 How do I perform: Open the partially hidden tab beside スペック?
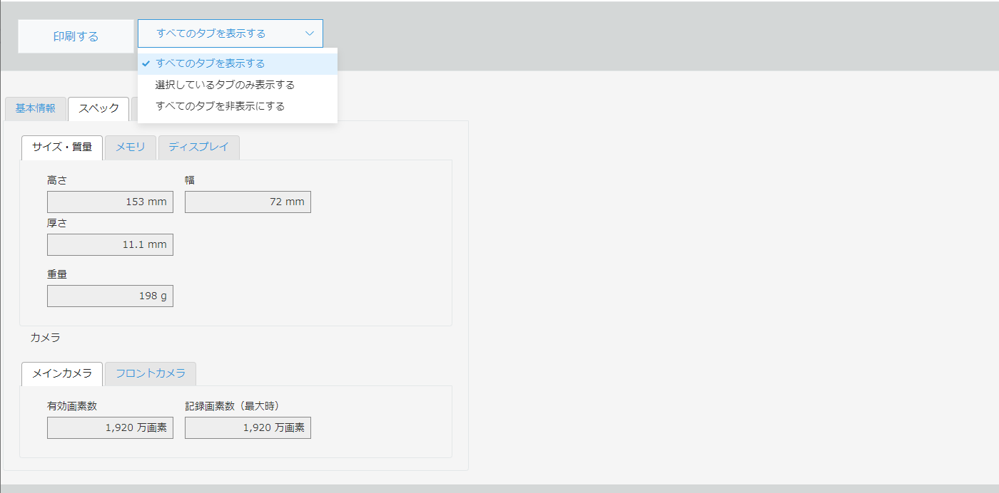(x=134, y=108)
